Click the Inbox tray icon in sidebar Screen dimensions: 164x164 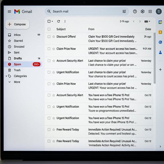9,35
